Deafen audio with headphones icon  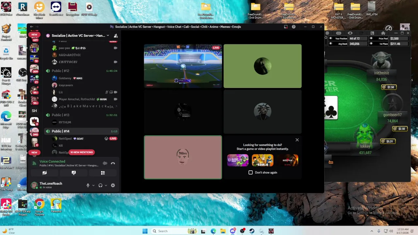[x=100, y=185]
